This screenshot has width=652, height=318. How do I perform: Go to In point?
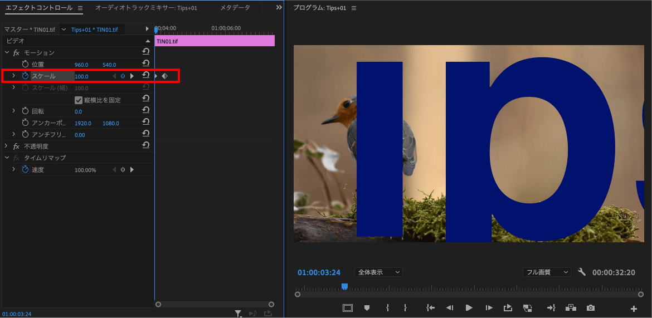(430, 308)
